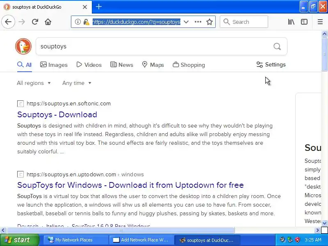The image size is (328, 246).
Task: Click the network connection tray icon
Action: [x=290, y=240]
